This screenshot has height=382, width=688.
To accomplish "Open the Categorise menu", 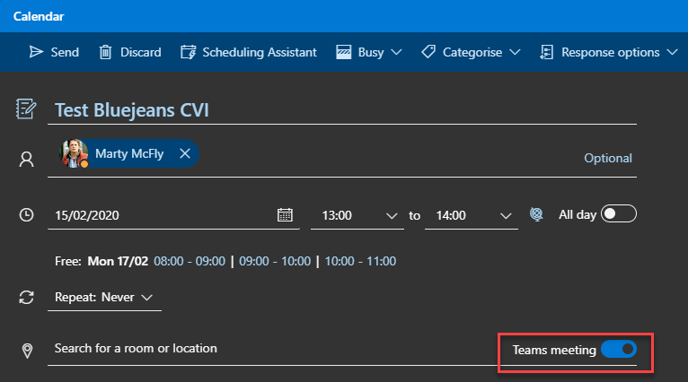I will point(471,52).
